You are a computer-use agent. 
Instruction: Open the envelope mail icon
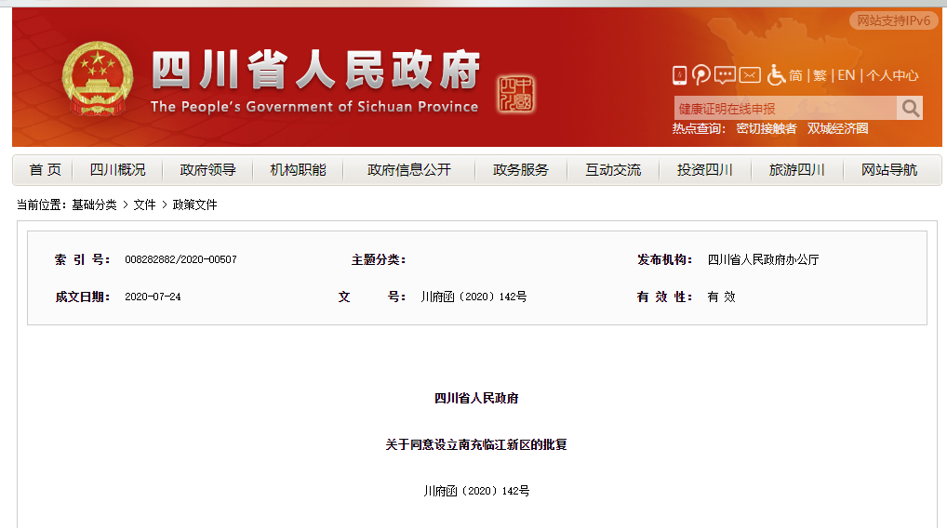[750, 75]
